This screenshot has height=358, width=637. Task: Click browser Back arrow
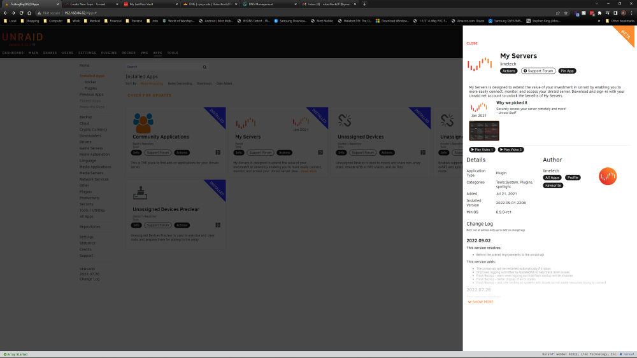[5, 13]
